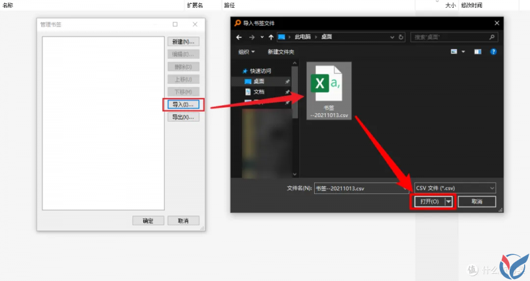530x281 pixels.
Task: Click the 导出(X)... button
Action: (x=183, y=118)
